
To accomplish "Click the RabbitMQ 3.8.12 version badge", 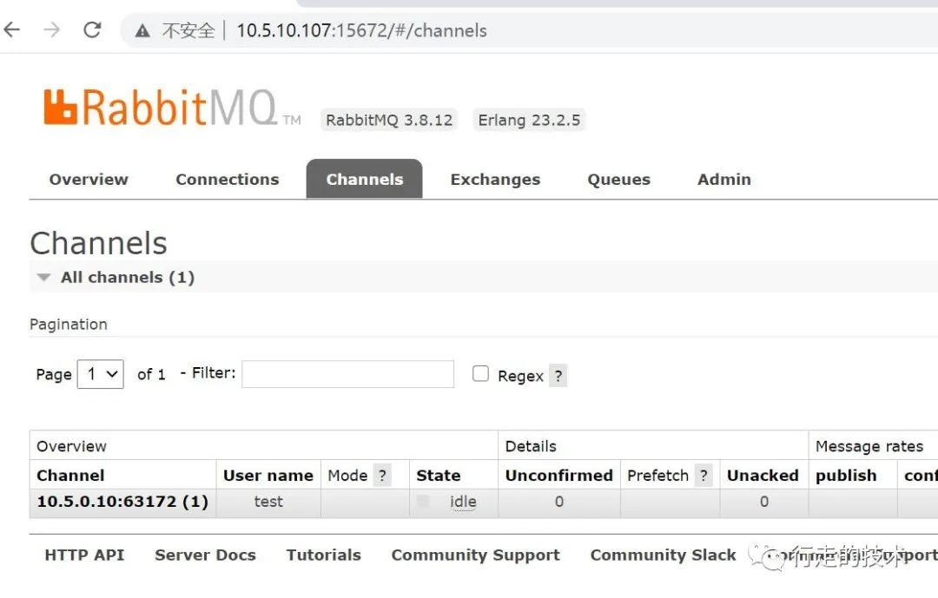I will [389, 120].
